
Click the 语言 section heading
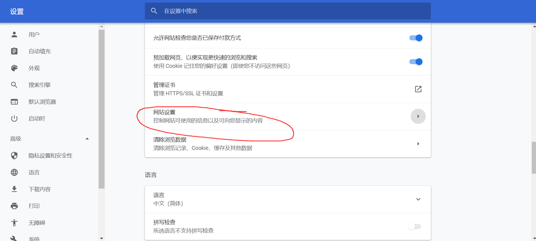tap(151, 175)
